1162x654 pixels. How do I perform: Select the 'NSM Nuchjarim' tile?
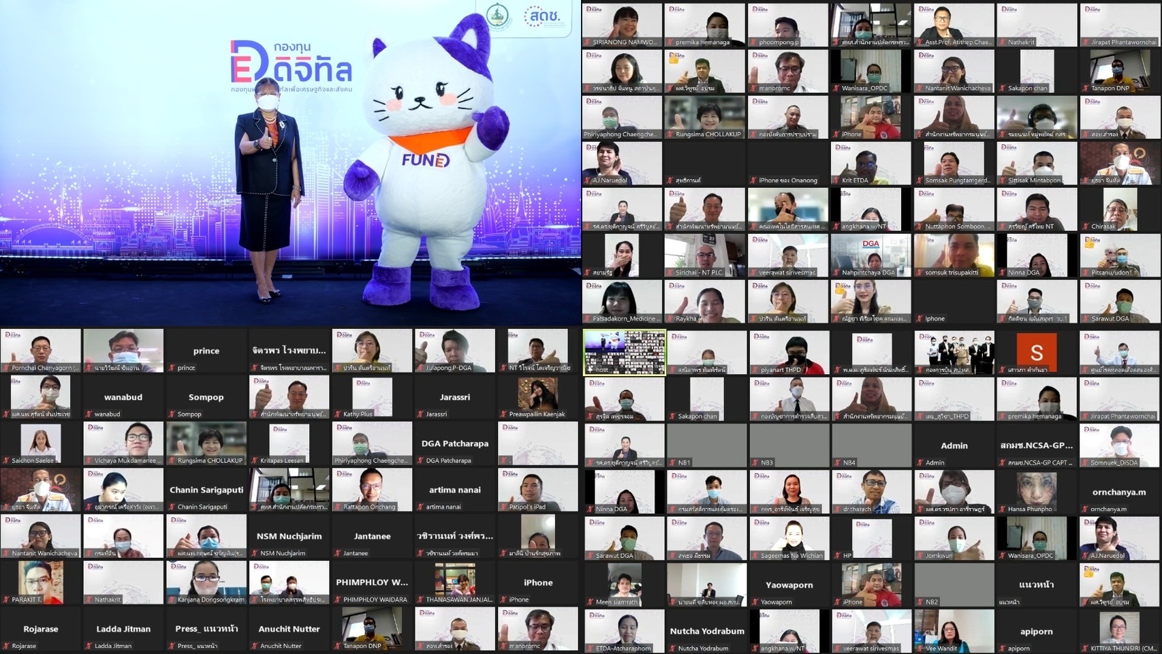tap(289, 535)
